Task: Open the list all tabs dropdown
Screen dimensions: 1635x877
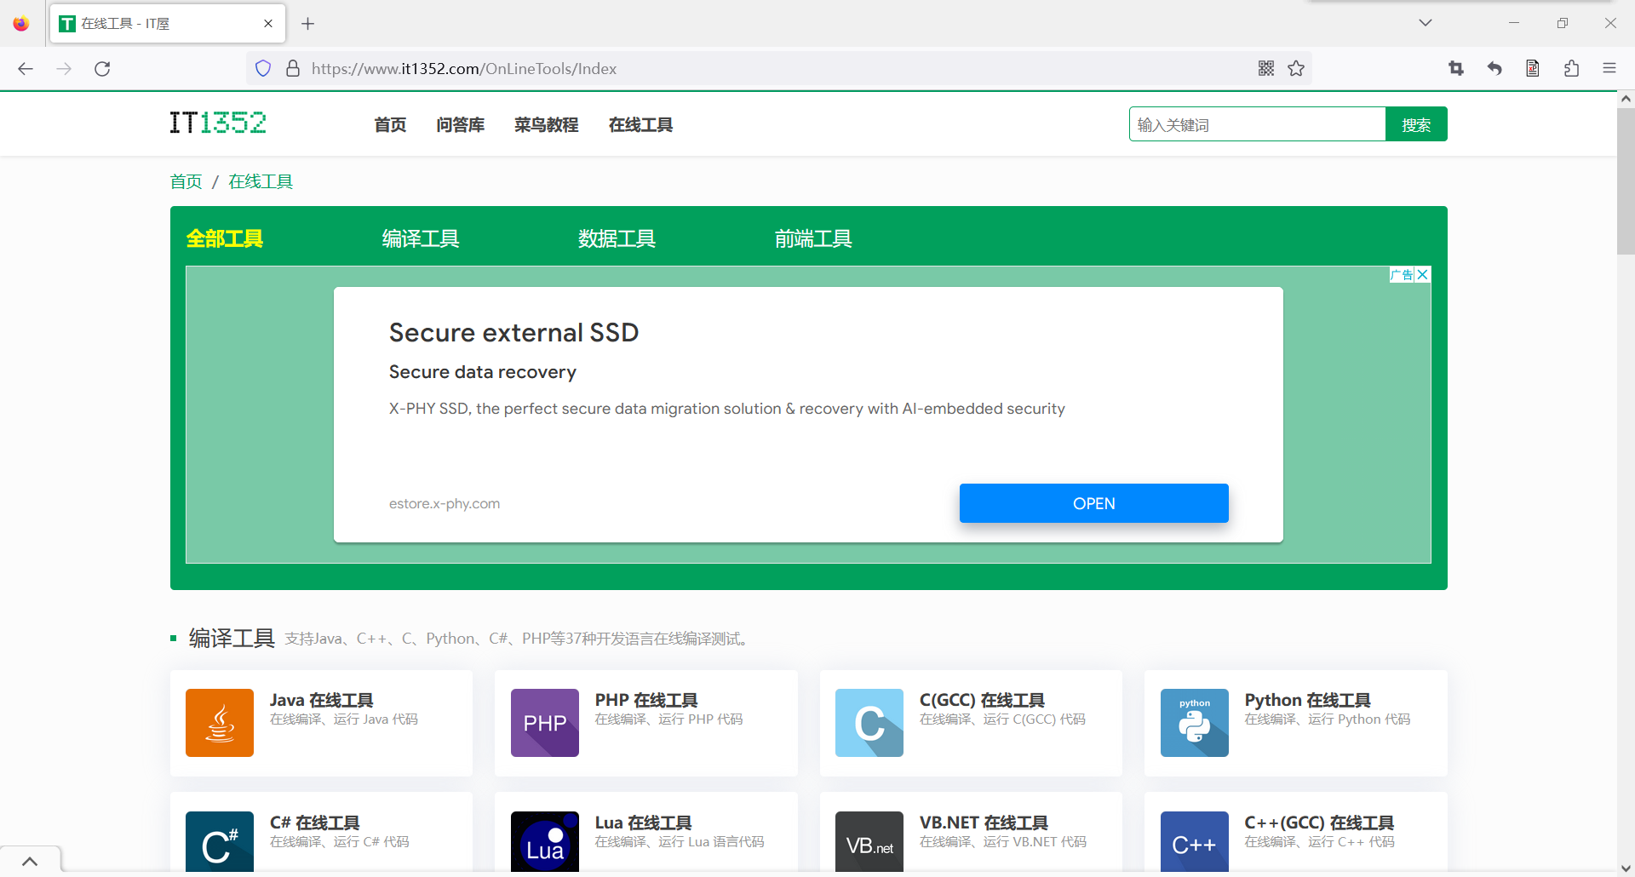Action: [1426, 23]
